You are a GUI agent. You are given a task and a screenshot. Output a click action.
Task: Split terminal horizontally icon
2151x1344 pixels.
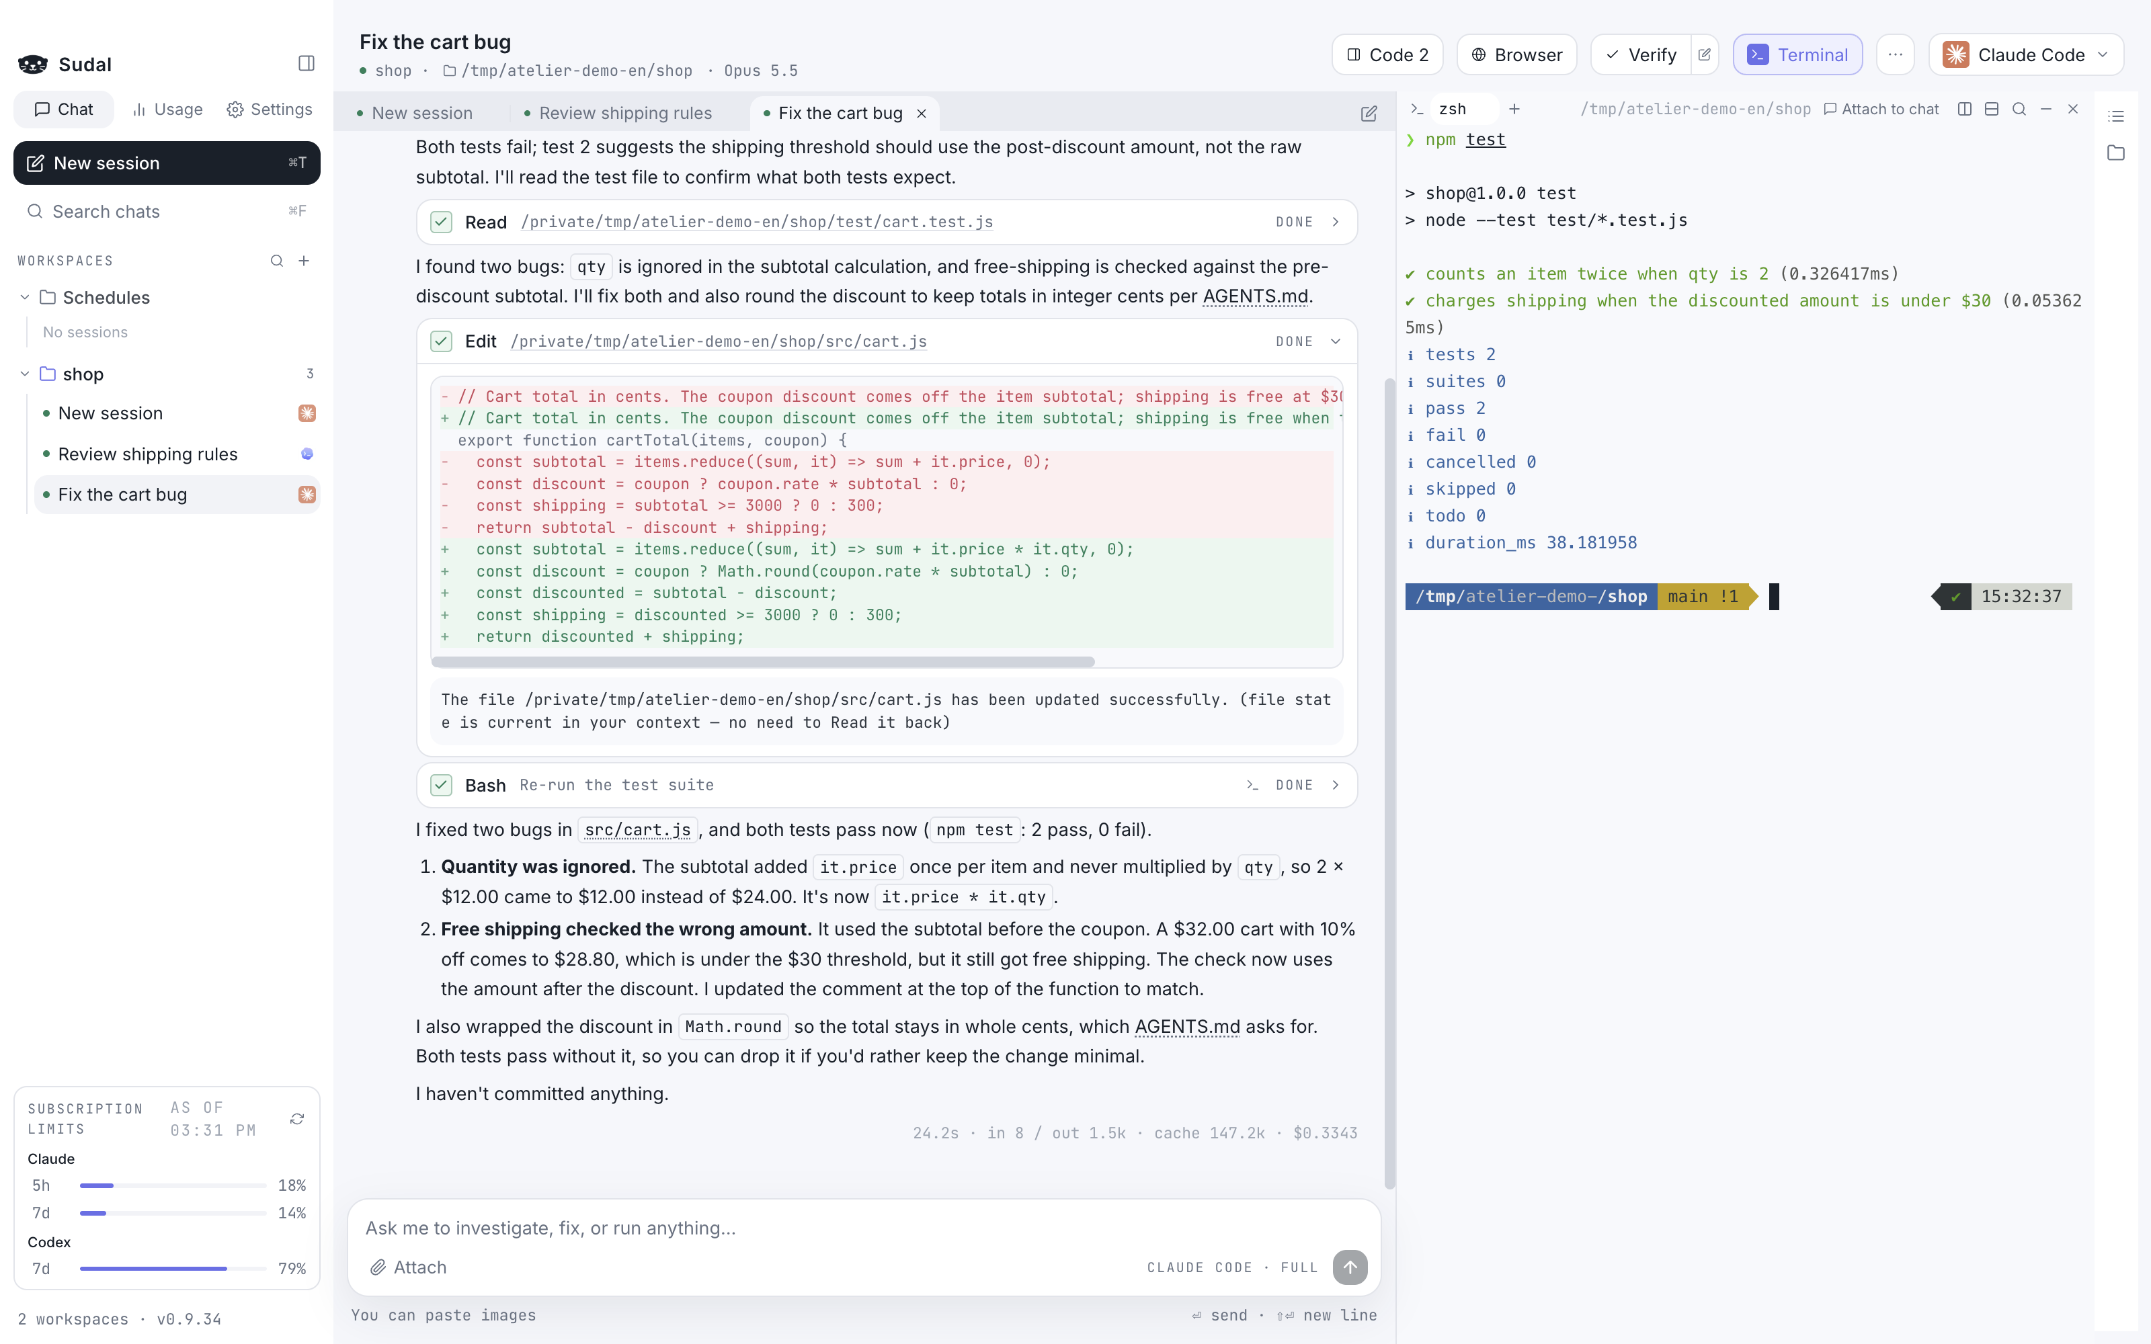[x=1992, y=108]
